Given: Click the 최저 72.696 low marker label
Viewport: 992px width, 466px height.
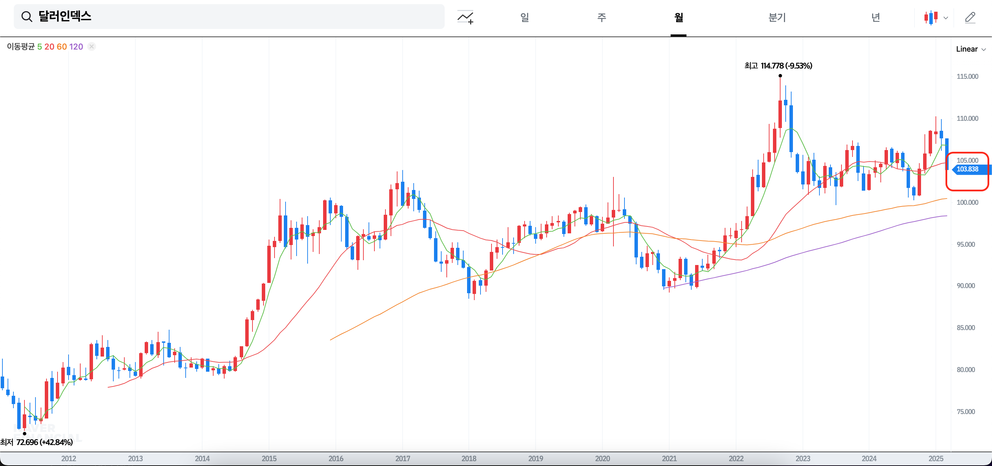Looking at the screenshot, I should [37, 442].
